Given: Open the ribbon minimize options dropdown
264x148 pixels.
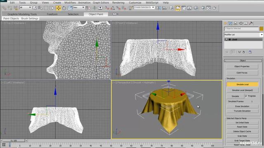Looking at the screenshot, I should tap(118, 14).
